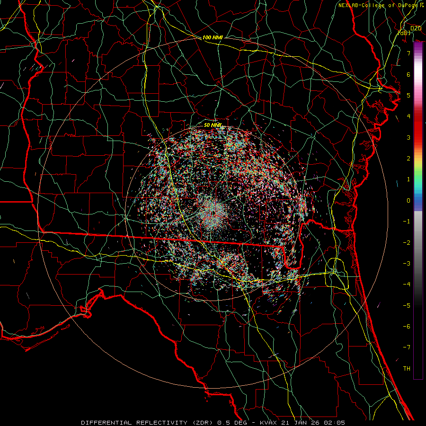The width and height of the screenshot is (426, 426).
Task: Click the radar site at range rings' center
Action: (x=214, y=213)
